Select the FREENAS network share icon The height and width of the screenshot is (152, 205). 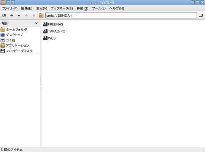[45, 24]
